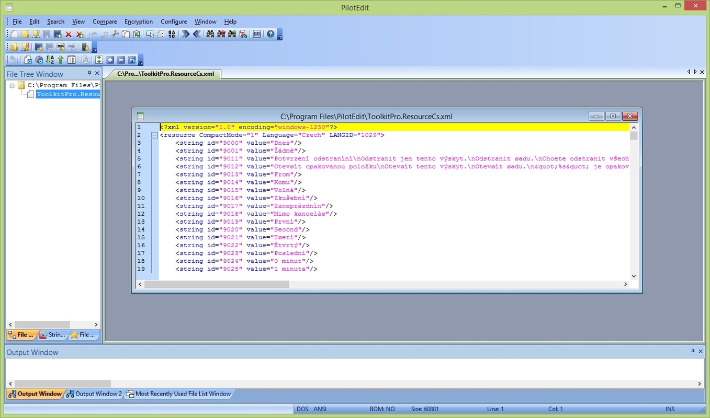The image size is (710, 418).
Task: Click the selection cursor rectangle icon
Action: (x=150, y=34)
